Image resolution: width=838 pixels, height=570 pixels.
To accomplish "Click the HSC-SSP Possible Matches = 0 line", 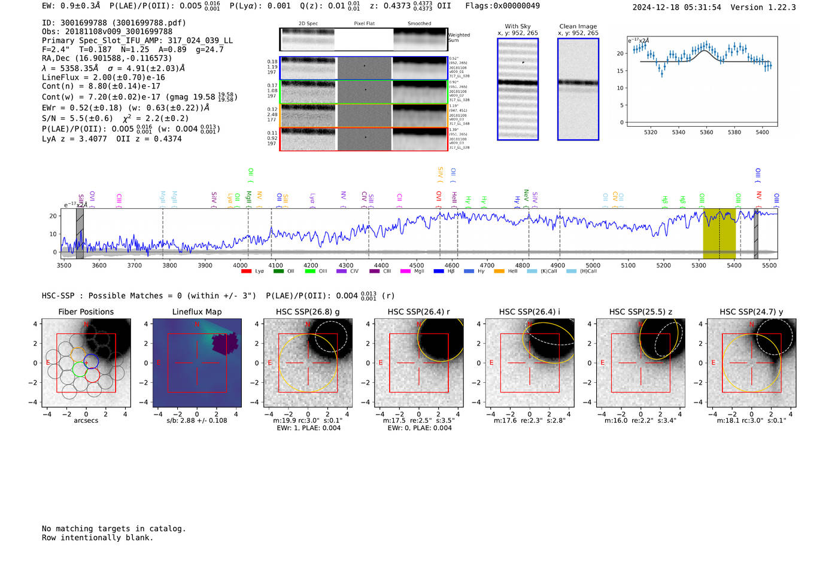I will (x=149, y=296).
